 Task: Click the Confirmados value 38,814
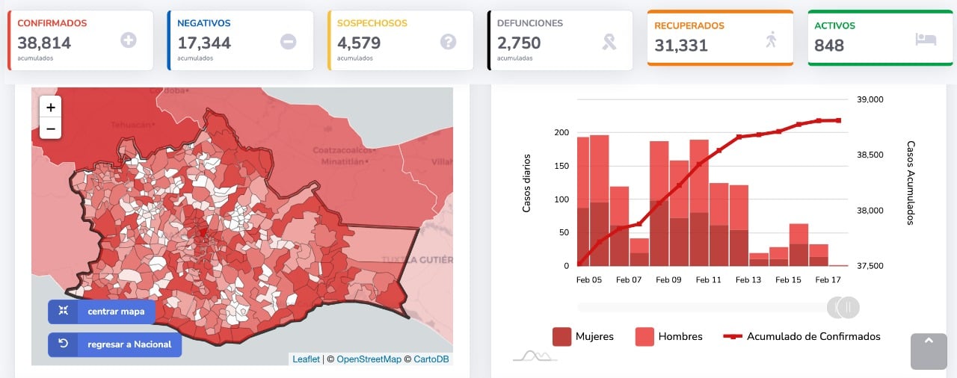pyautogui.click(x=44, y=43)
